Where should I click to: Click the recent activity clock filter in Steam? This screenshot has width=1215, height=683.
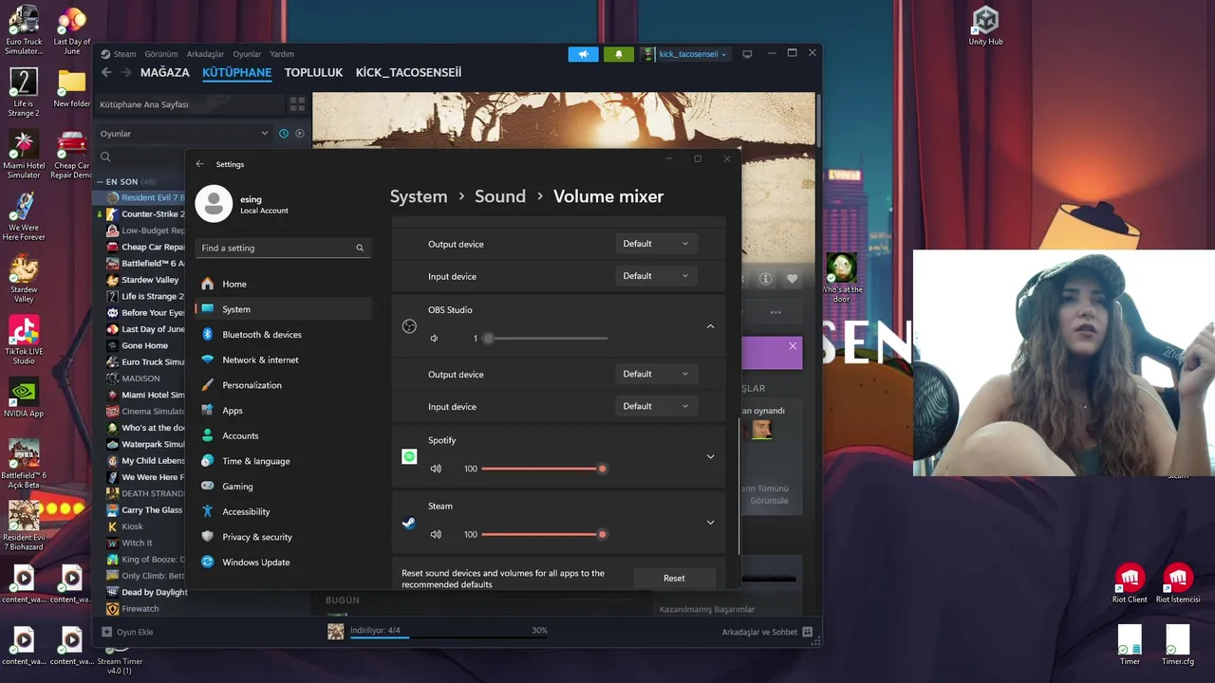[283, 134]
